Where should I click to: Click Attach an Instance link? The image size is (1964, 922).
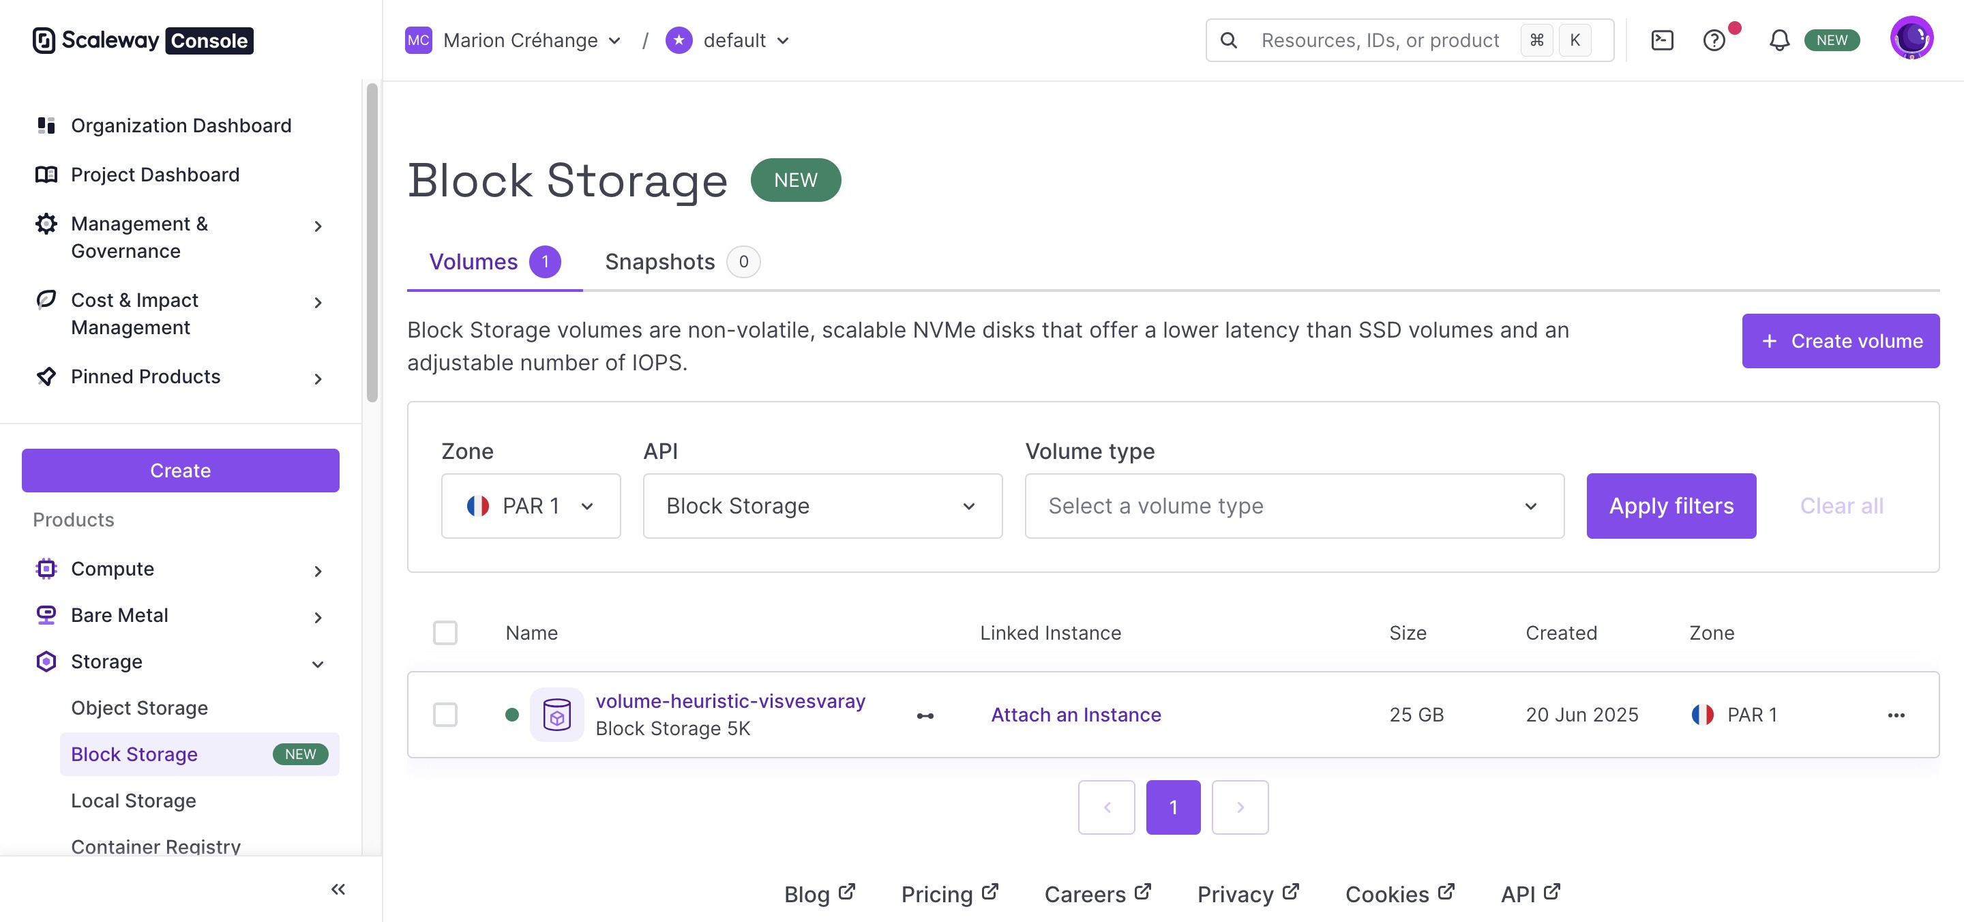1076,715
